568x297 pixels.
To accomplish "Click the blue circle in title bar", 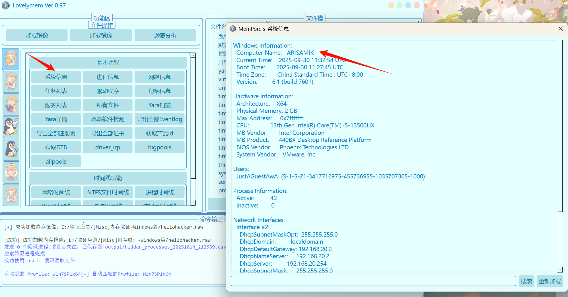I will pyautogui.click(x=408, y=5).
